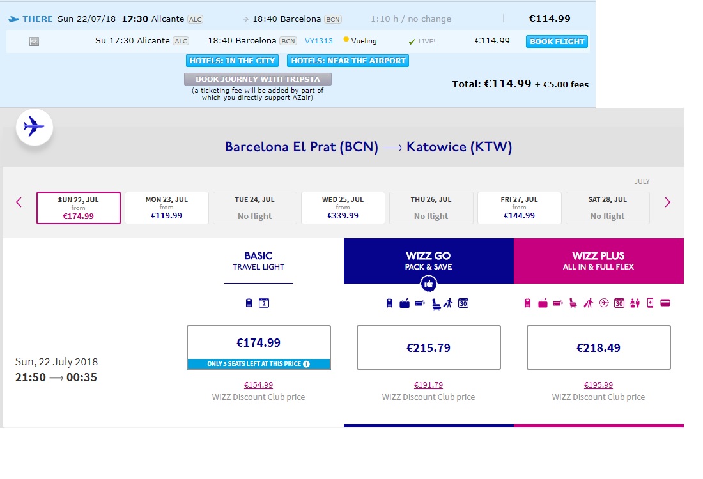Show previous dates with left chevron
This screenshot has height=479, width=703.
[x=19, y=202]
